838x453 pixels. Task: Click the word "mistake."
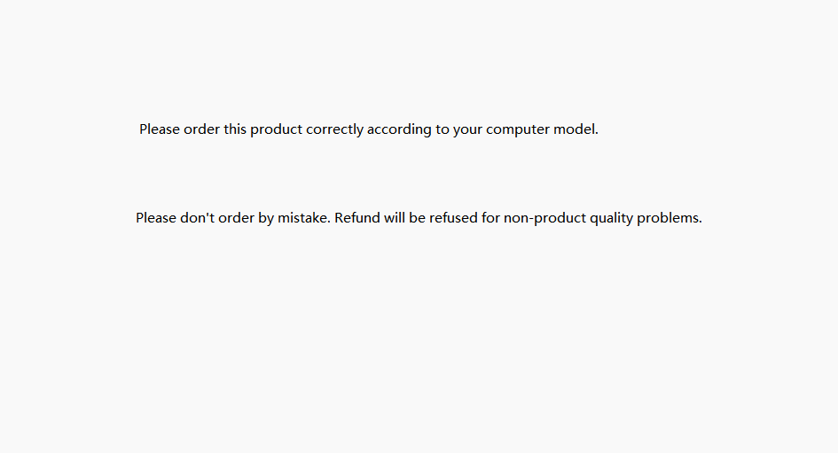pos(304,218)
